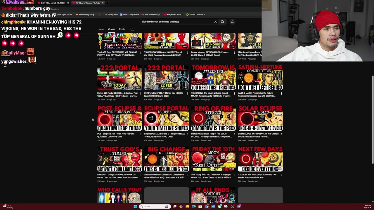The width and height of the screenshot is (374, 210).
Task: Open options menu for Post-Eclipse & Fire Horse video
Action: (141, 134)
